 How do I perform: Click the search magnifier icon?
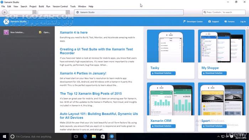[205, 12]
